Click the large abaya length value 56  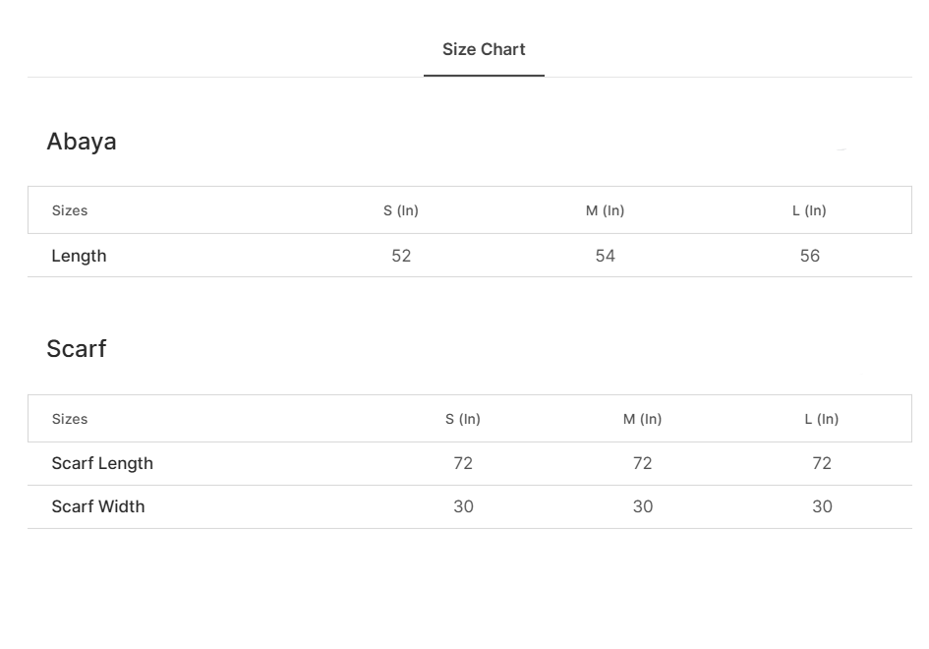click(810, 256)
